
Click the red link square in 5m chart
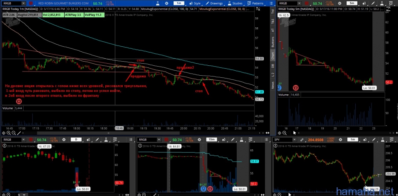[306, 3]
